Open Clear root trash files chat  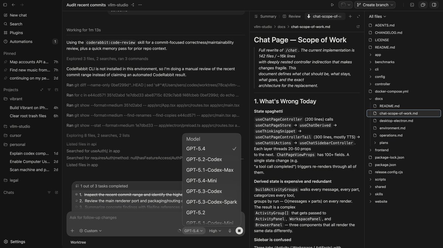click(28, 116)
